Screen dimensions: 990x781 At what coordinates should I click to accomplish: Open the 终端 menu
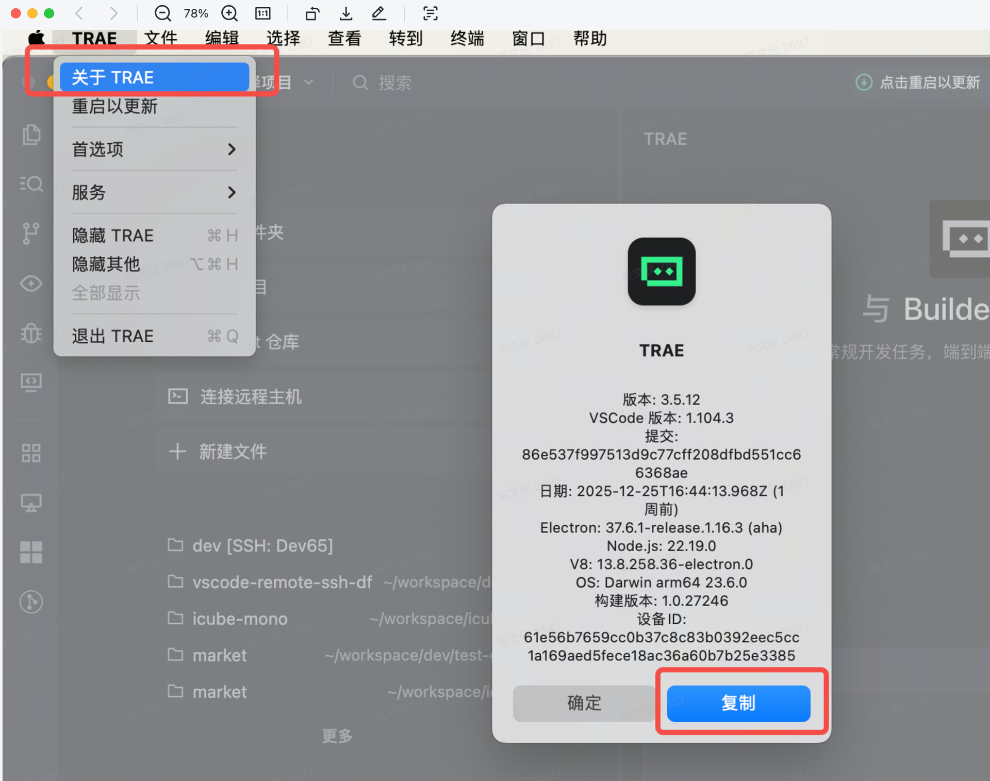(x=467, y=38)
